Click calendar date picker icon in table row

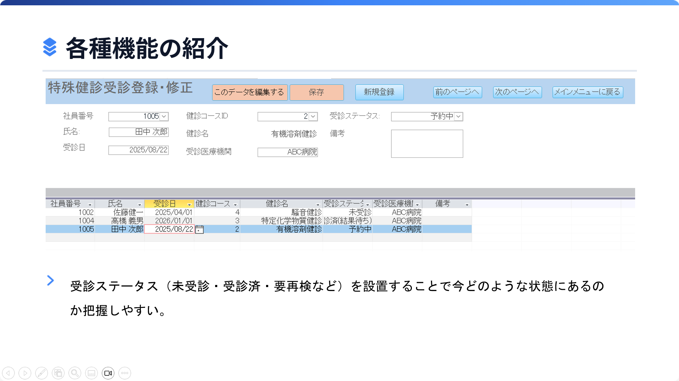tap(200, 230)
